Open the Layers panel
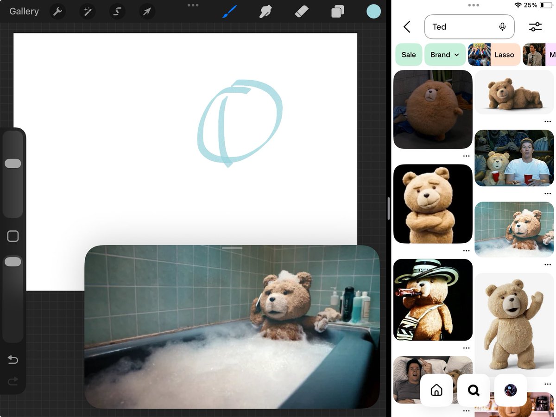 click(x=337, y=12)
